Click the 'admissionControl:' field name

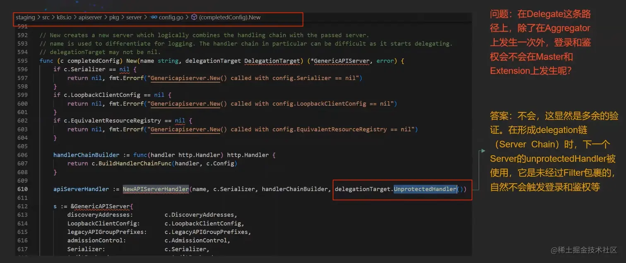point(97,241)
